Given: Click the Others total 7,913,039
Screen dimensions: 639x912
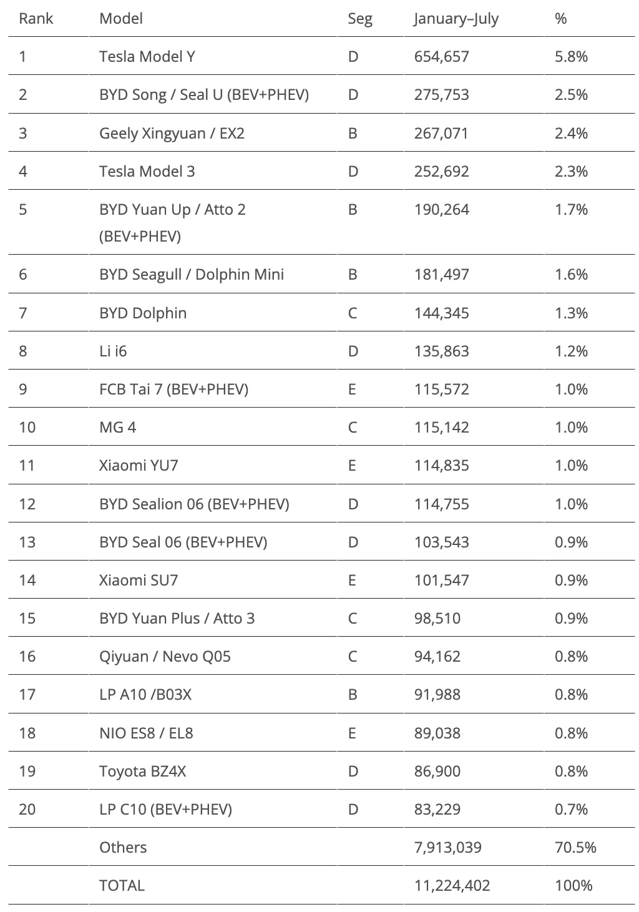Looking at the screenshot, I should [x=447, y=847].
